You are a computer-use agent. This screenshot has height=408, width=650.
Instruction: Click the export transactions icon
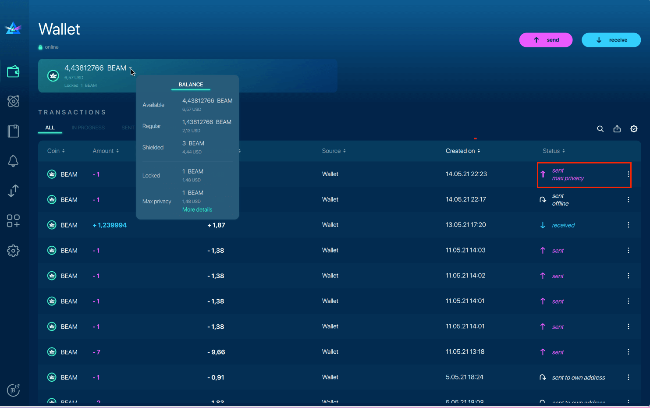pos(617,129)
